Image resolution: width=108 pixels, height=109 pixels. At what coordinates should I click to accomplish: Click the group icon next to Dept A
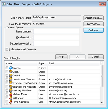[11, 72]
